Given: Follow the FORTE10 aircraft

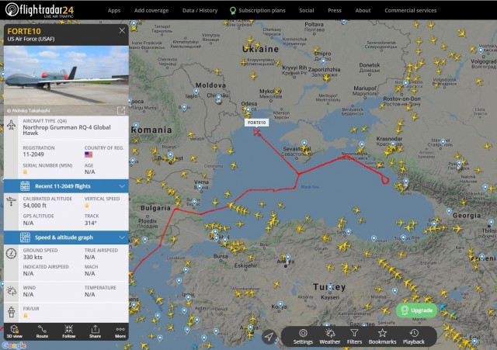Looking at the screenshot, I should coord(69,331).
